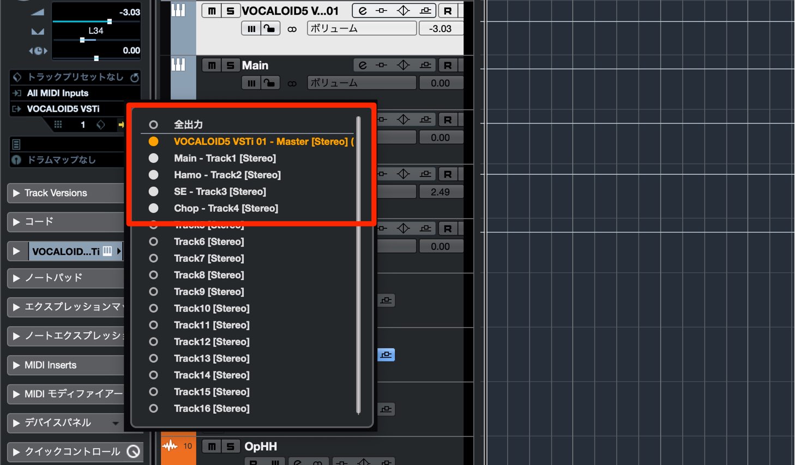Viewport: 795px width, 465px height.
Task: Click the diamond EQ state icon on VOCALOID5 V...01 track
Action: 403,10
